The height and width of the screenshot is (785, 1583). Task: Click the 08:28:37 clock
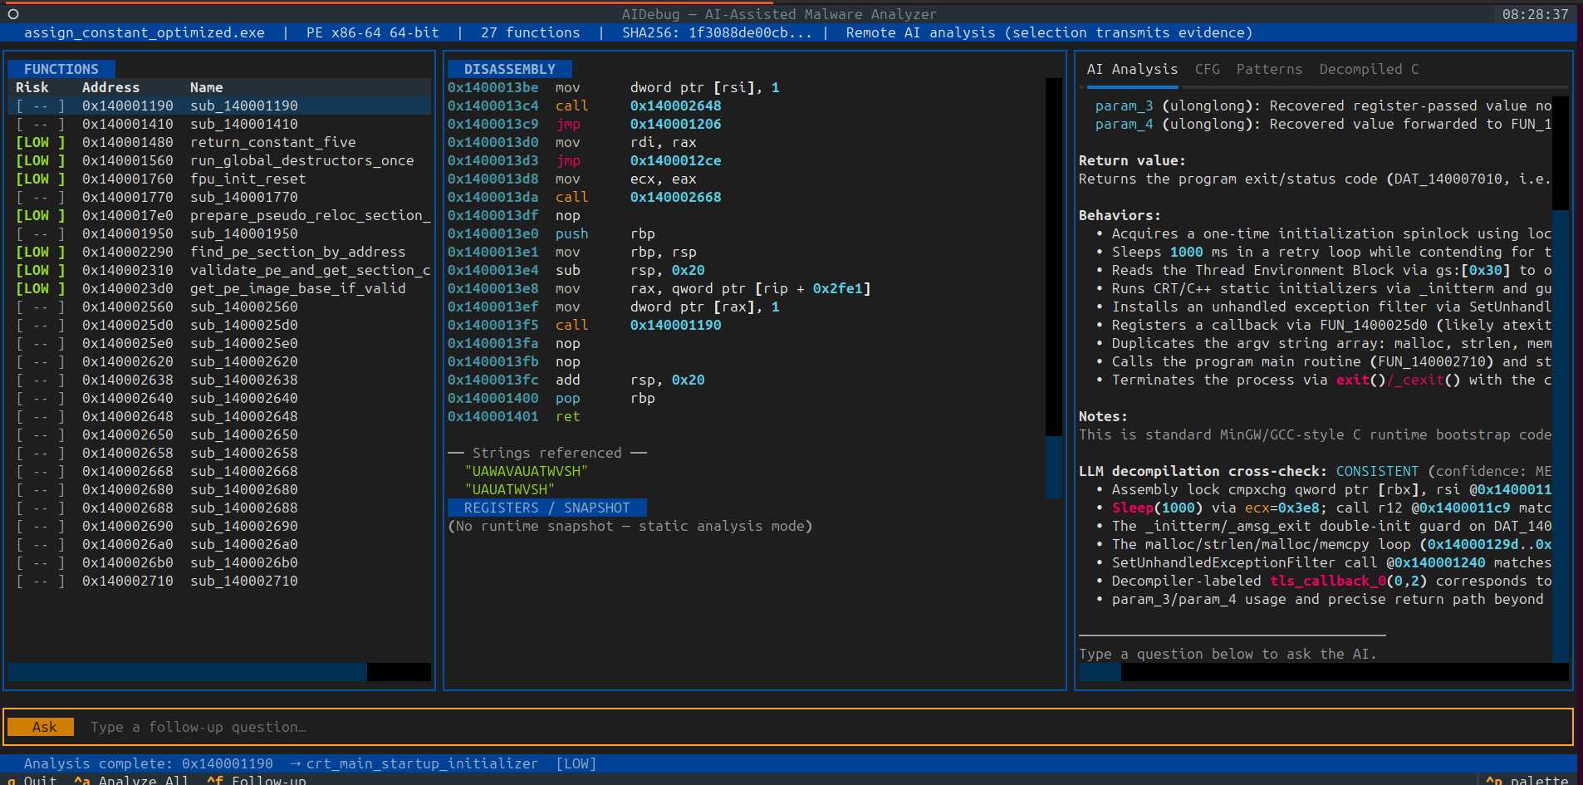pyautogui.click(x=1535, y=14)
